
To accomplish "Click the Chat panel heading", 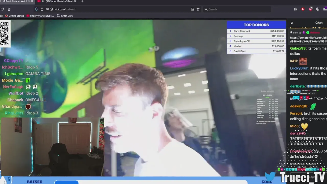I will click(x=319, y=23).
